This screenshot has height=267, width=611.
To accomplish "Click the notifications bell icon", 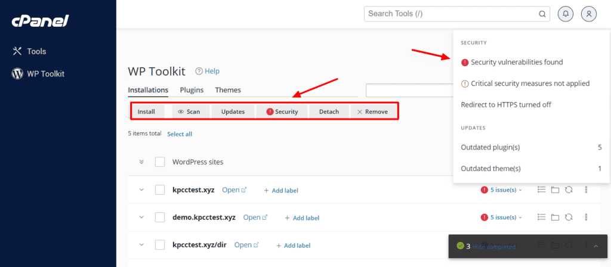I will point(566,14).
